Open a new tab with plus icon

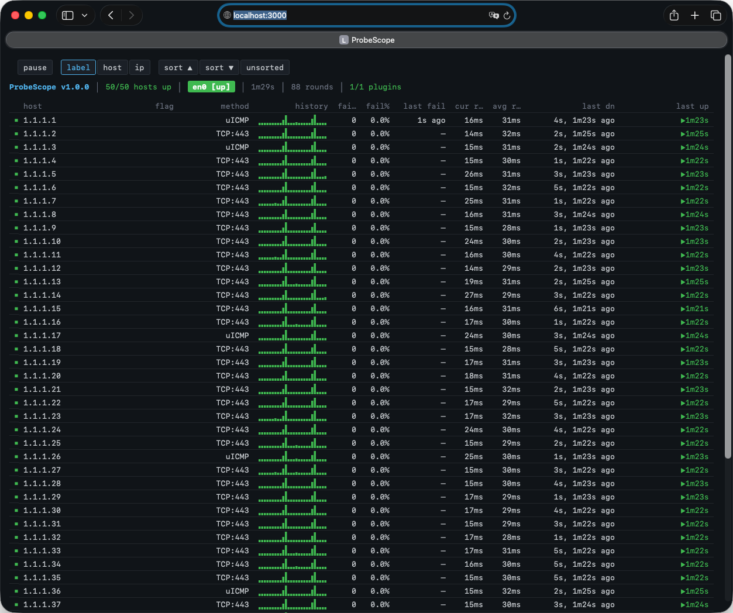point(695,15)
